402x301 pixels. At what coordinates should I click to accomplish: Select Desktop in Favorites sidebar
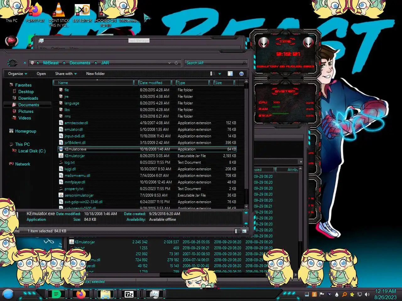coord(26,92)
